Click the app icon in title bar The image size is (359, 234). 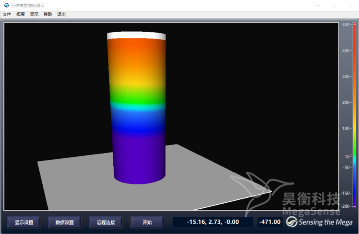[6, 5]
